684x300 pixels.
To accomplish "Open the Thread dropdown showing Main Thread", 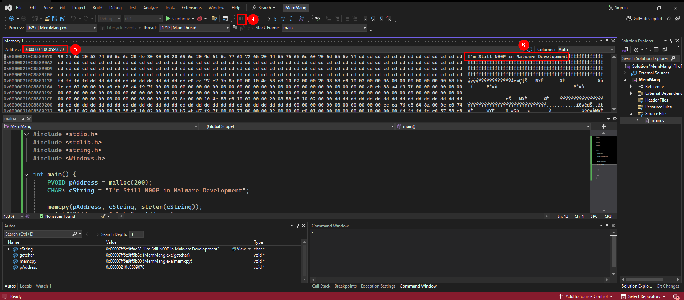I will tap(194, 28).
